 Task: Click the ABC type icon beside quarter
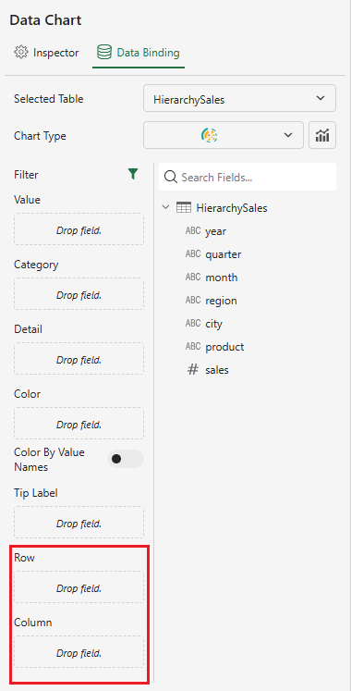point(193,253)
